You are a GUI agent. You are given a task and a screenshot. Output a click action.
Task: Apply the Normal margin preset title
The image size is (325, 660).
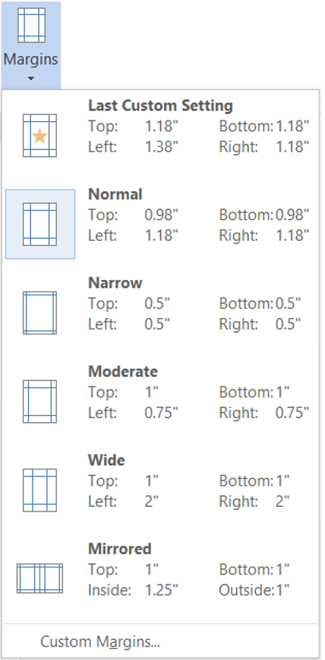(115, 194)
